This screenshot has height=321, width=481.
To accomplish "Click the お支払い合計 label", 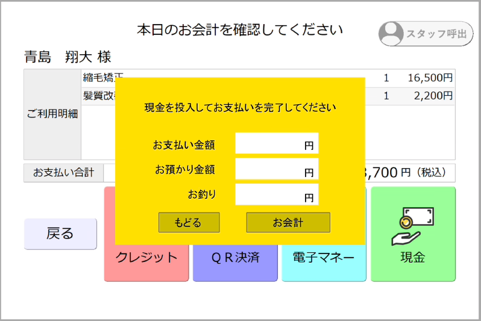I will tap(63, 173).
